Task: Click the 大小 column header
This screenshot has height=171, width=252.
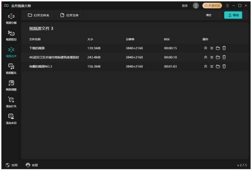Action: [90, 39]
